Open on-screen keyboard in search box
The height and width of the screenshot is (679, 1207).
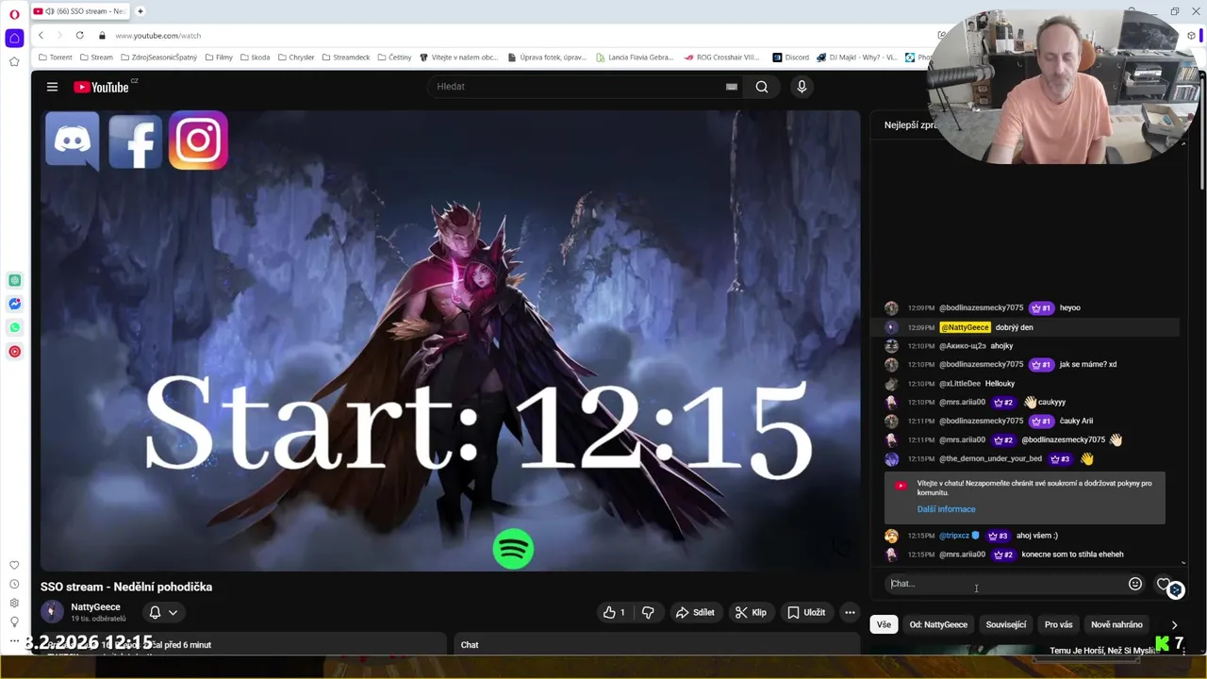coord(731,87)
